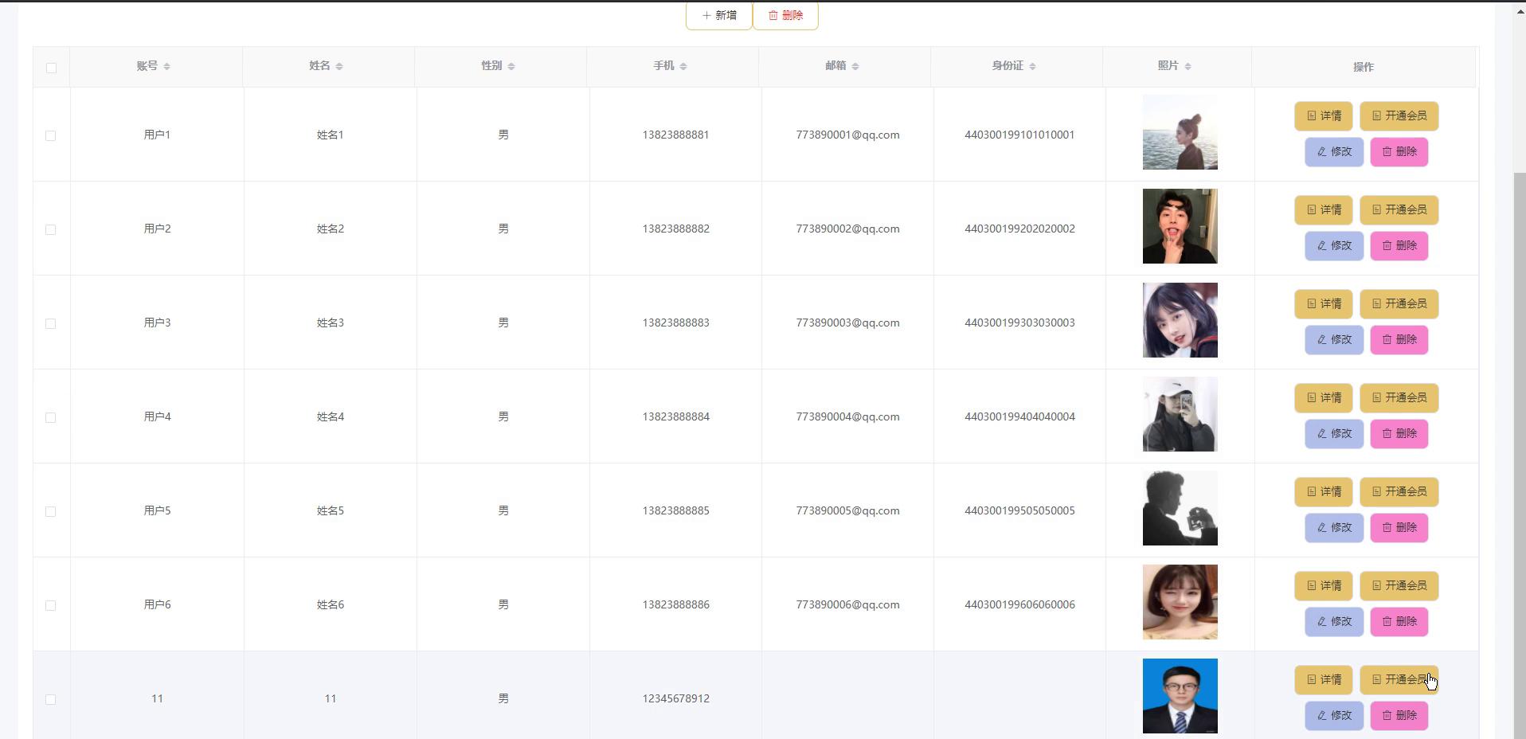Screen dimensions: 1526x739
Task: Click 开通会员 for account 11
Action: (x=1399, y=680)
